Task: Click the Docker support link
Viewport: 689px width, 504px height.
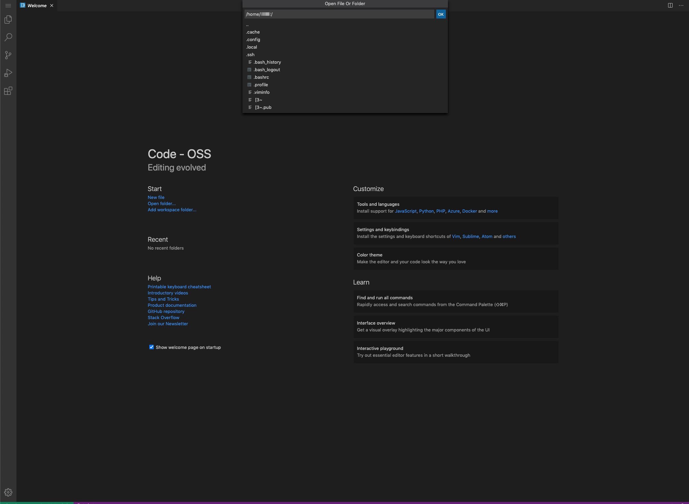Action: [x=469, y=211]
